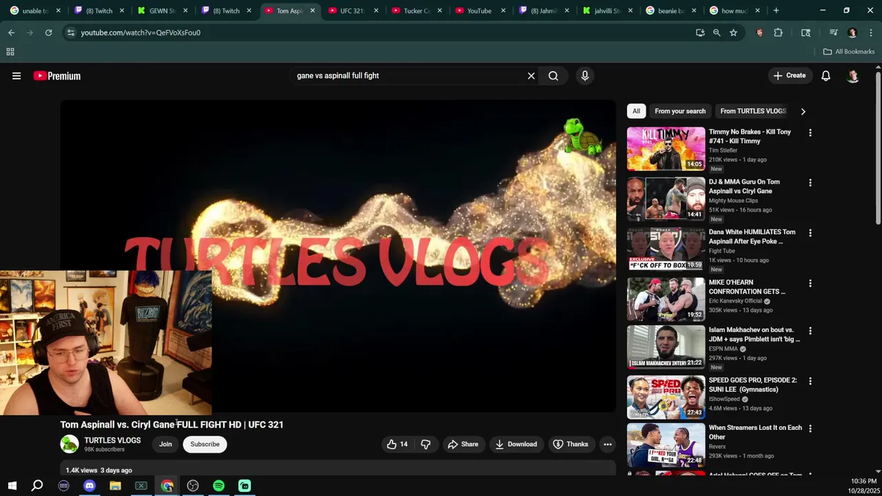
Task: Open more actions menu under video
Action: (608, 444)
